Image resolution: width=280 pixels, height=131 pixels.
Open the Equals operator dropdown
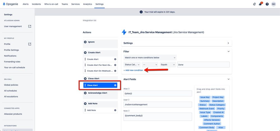coord(168,65)
